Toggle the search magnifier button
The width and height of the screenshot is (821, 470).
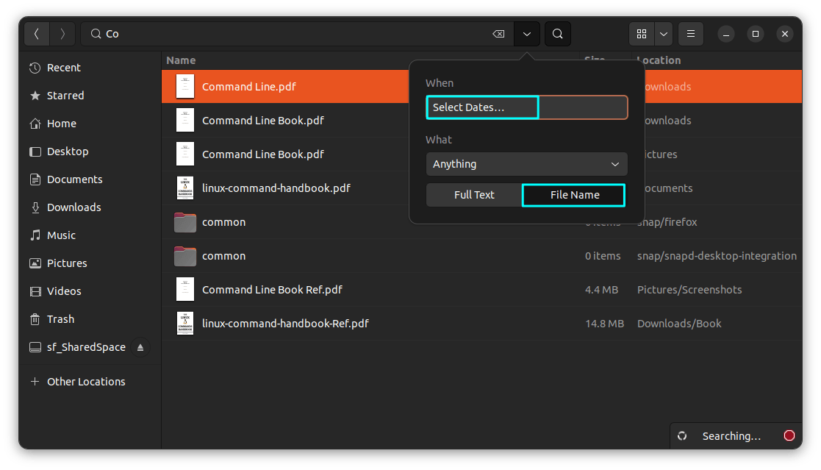557,34
